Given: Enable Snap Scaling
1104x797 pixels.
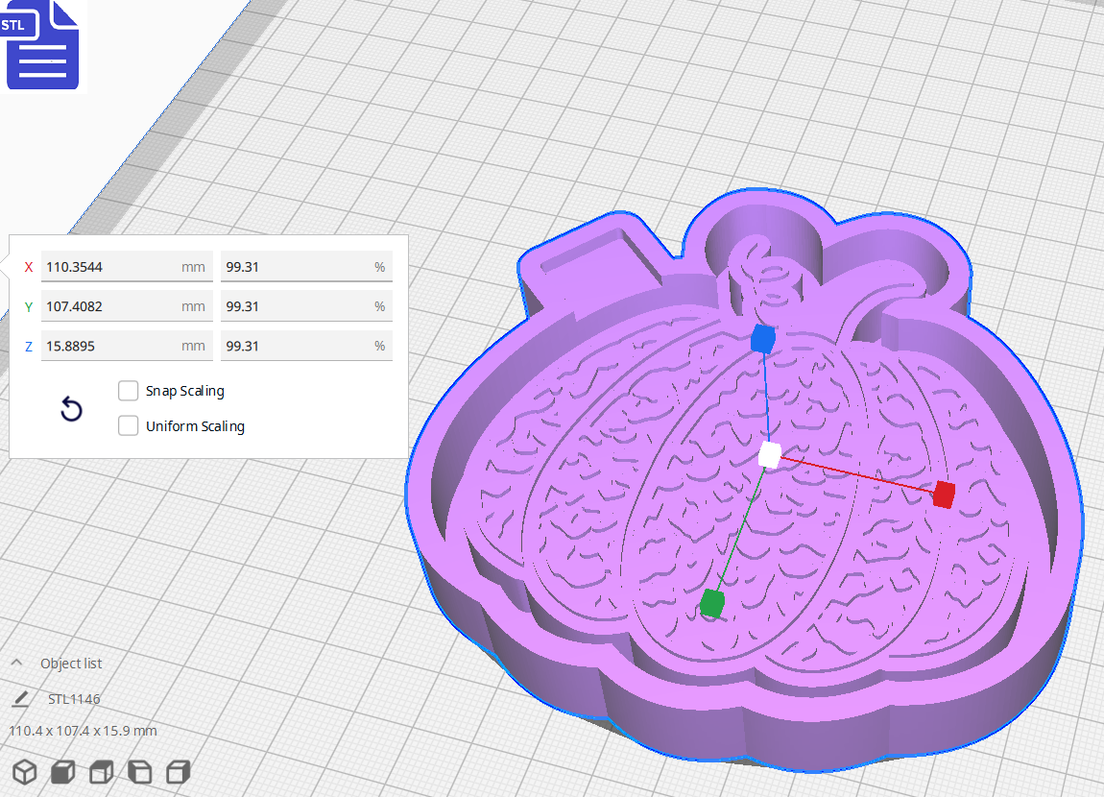Looking at the screenshot, I should click(128, 391).
